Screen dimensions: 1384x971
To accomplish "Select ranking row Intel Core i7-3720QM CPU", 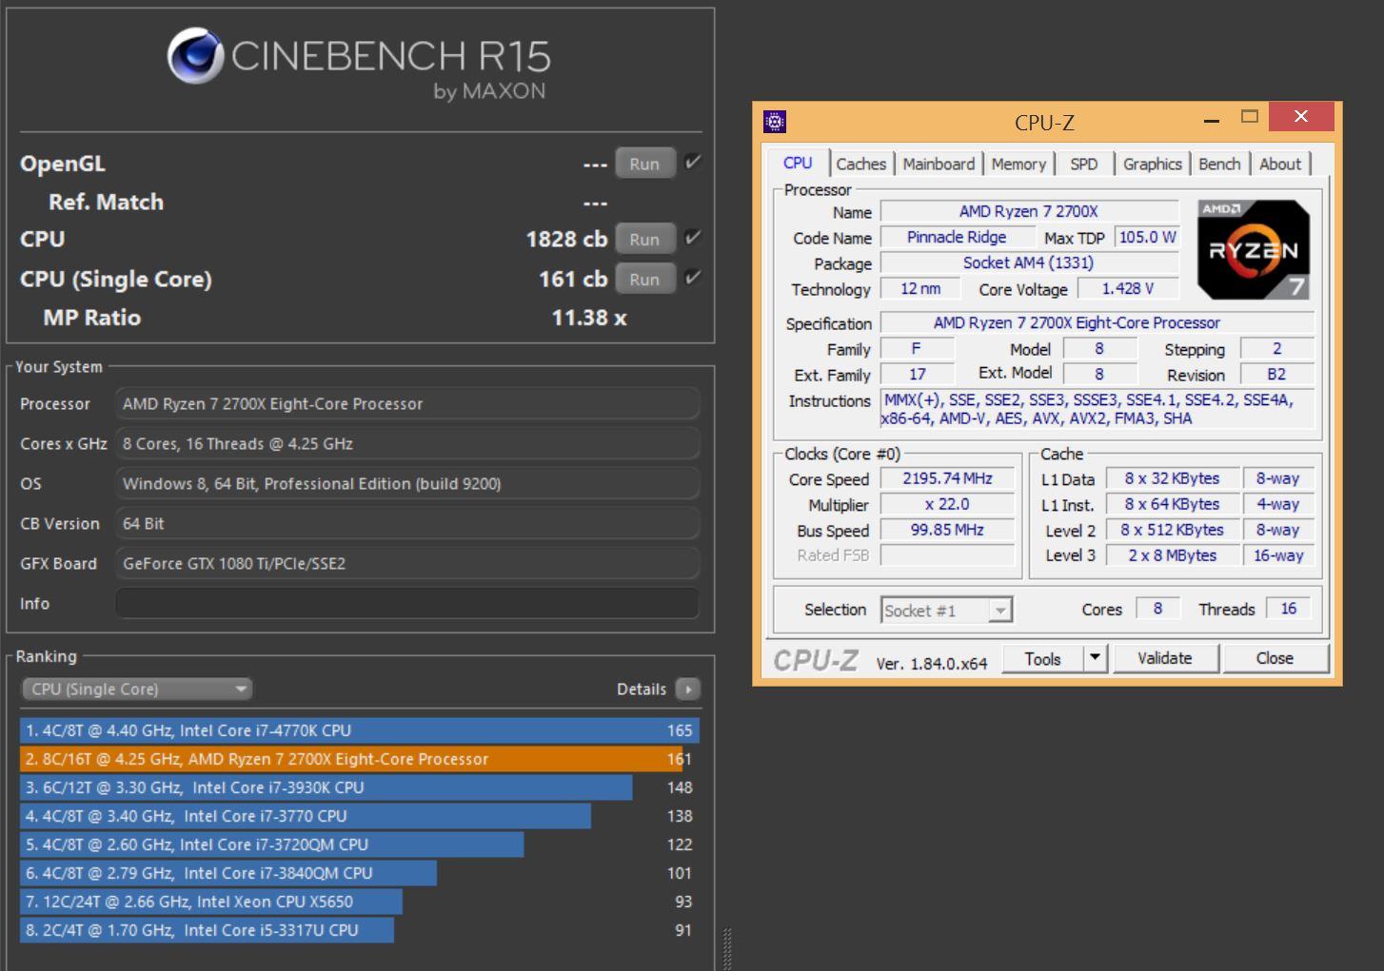I will [360, 845].
